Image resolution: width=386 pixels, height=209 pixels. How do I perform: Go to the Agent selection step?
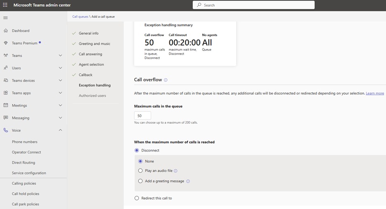coord(91,64)
